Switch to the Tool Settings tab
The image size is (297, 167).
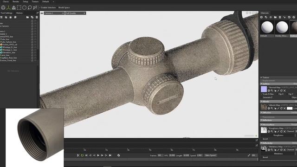coord(6,13)
